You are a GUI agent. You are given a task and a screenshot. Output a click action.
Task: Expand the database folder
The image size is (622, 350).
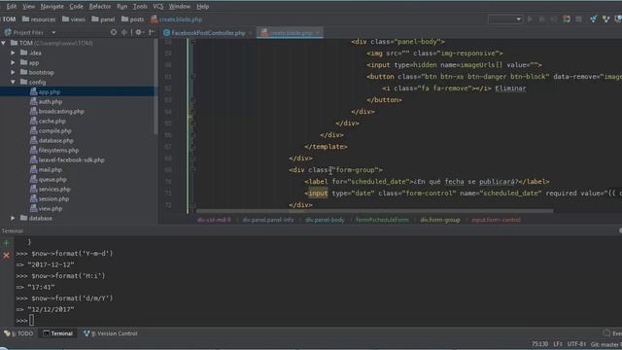13,218
